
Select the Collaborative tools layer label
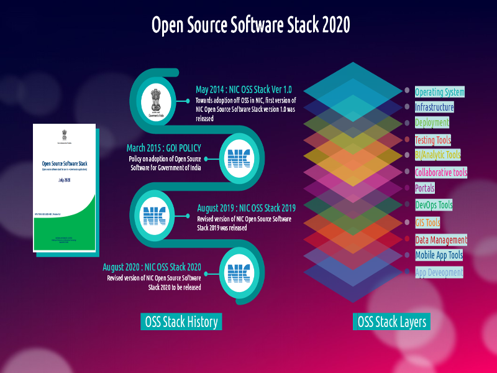point(441,173)
